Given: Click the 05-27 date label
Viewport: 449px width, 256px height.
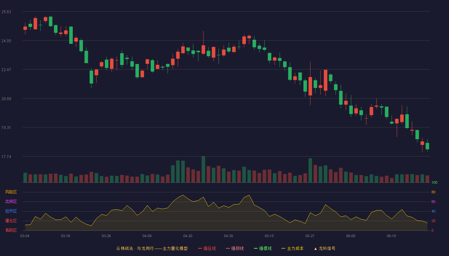Looking at the screenshot, I should [x=310, y=236].
